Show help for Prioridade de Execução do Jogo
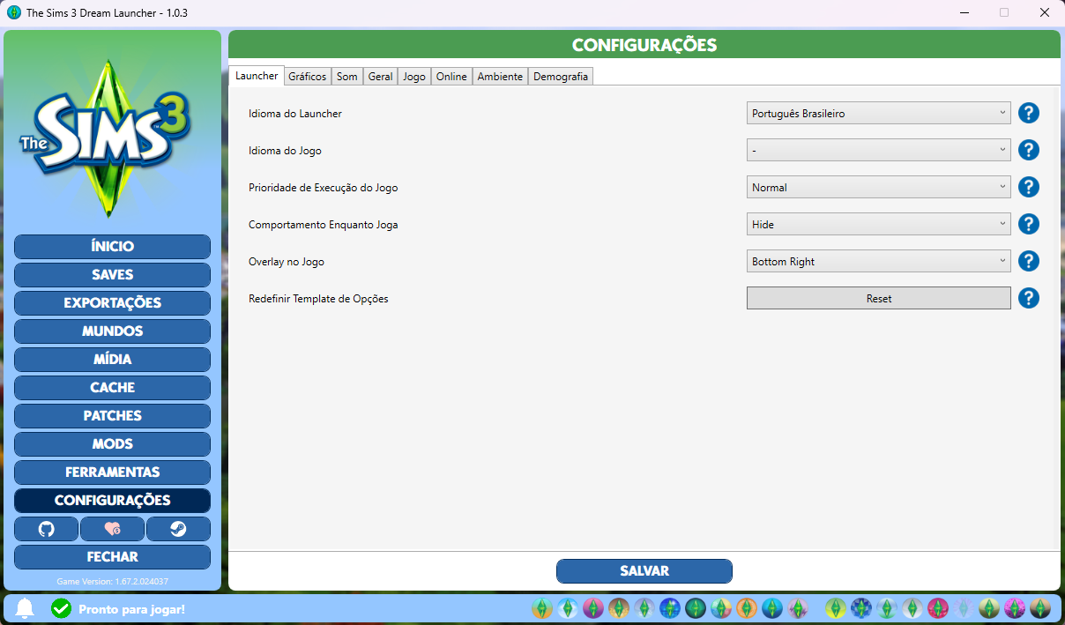 [1029, 187]
